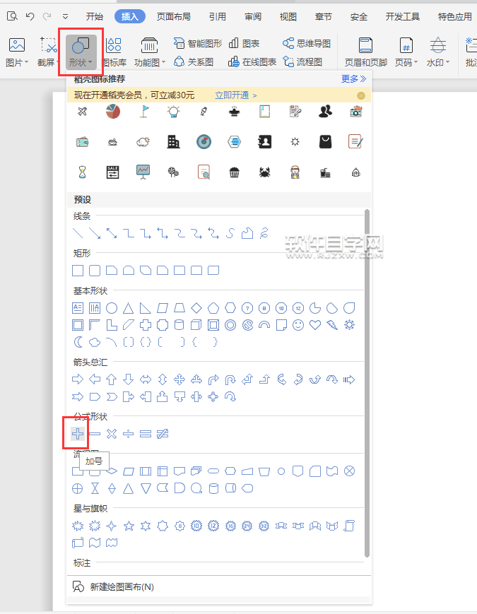Open the 更多 icons link
477x614 pixels.
point(353,78)
